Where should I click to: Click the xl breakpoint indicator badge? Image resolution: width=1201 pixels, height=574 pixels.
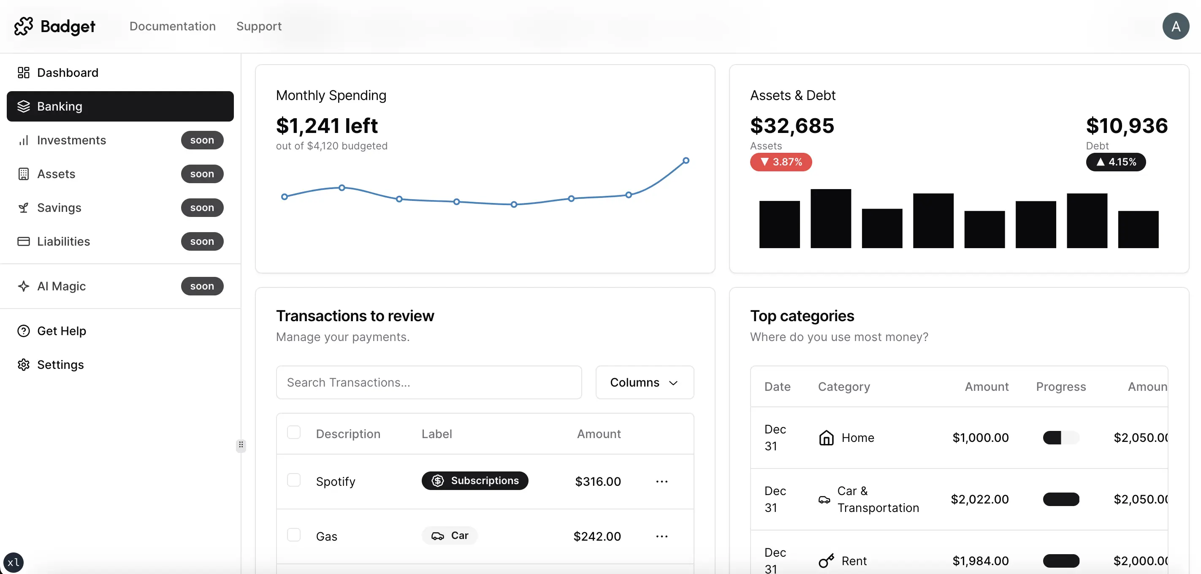point(14,562)
